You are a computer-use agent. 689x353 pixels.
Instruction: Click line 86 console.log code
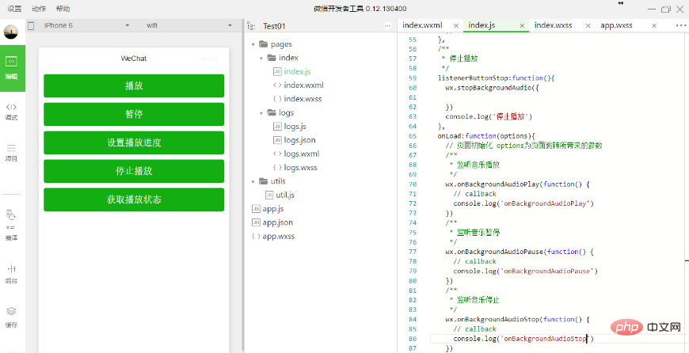click(523, 339)
